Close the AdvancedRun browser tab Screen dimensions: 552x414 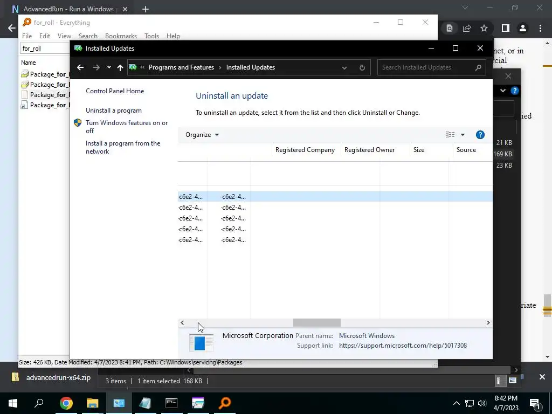coord(125,9)
